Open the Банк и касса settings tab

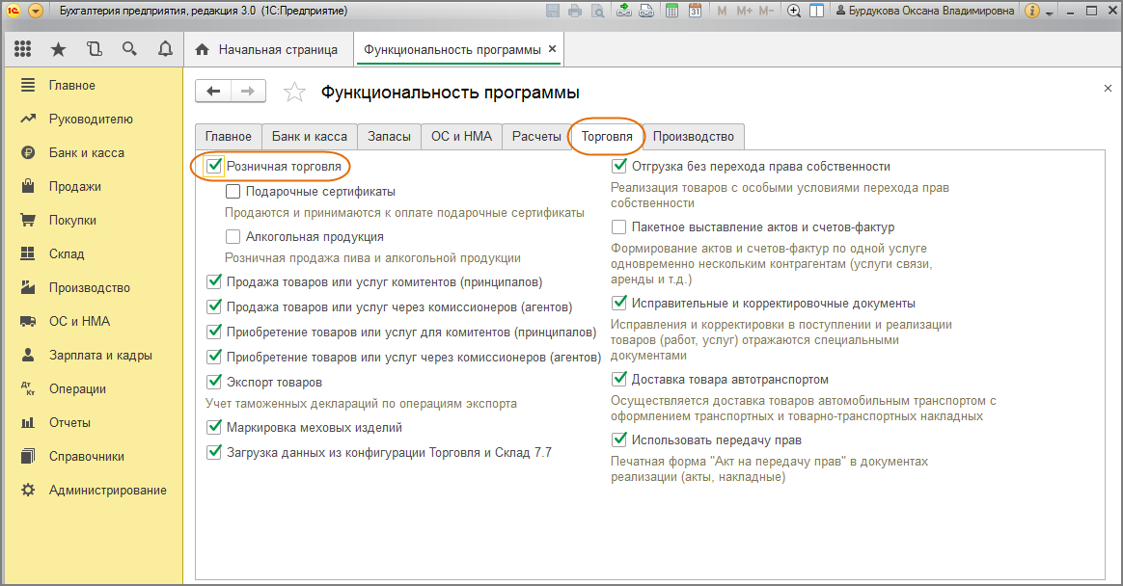(x=310, y=136)
